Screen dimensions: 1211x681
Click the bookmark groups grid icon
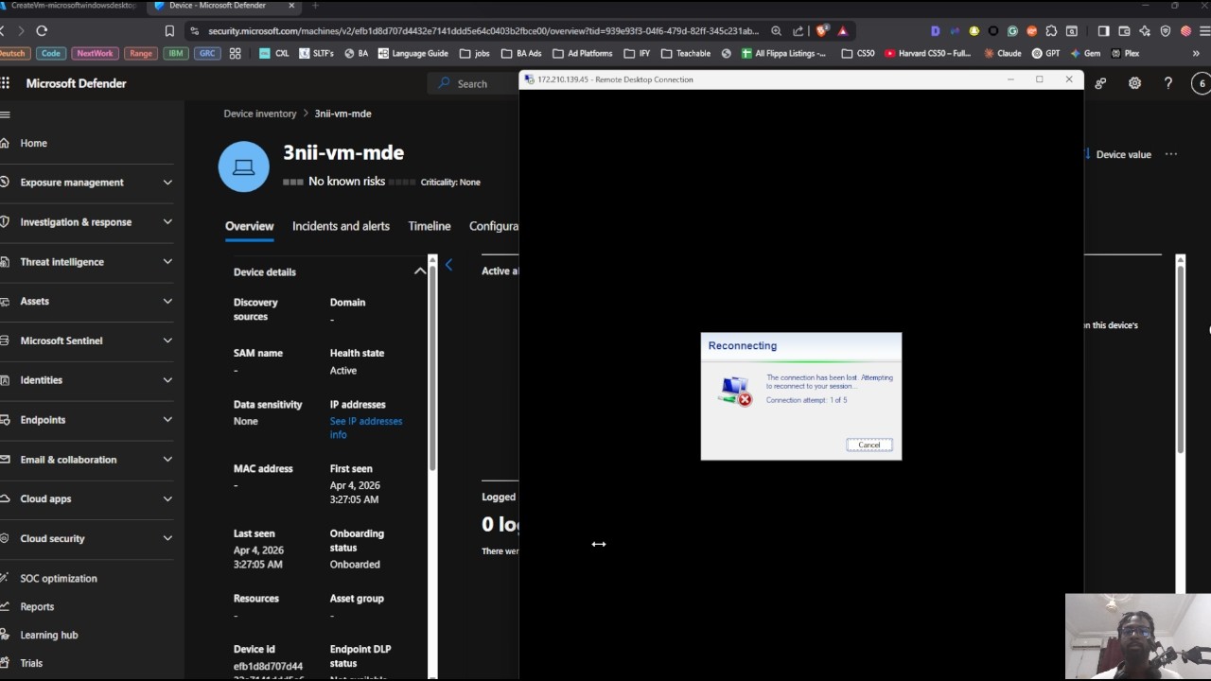[x=235, y=53]
